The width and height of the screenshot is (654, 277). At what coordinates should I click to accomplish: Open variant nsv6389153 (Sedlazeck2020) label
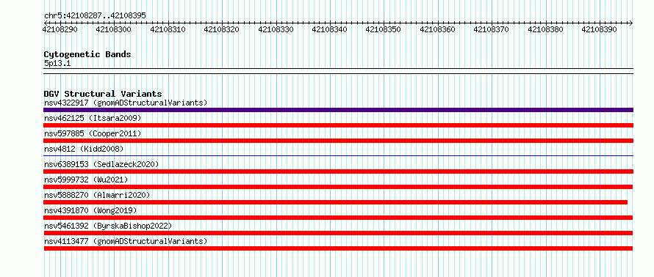[x=101, y=164]
